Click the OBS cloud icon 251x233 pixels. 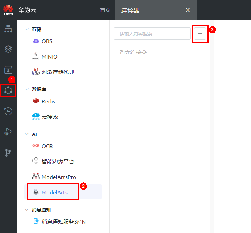36,41
